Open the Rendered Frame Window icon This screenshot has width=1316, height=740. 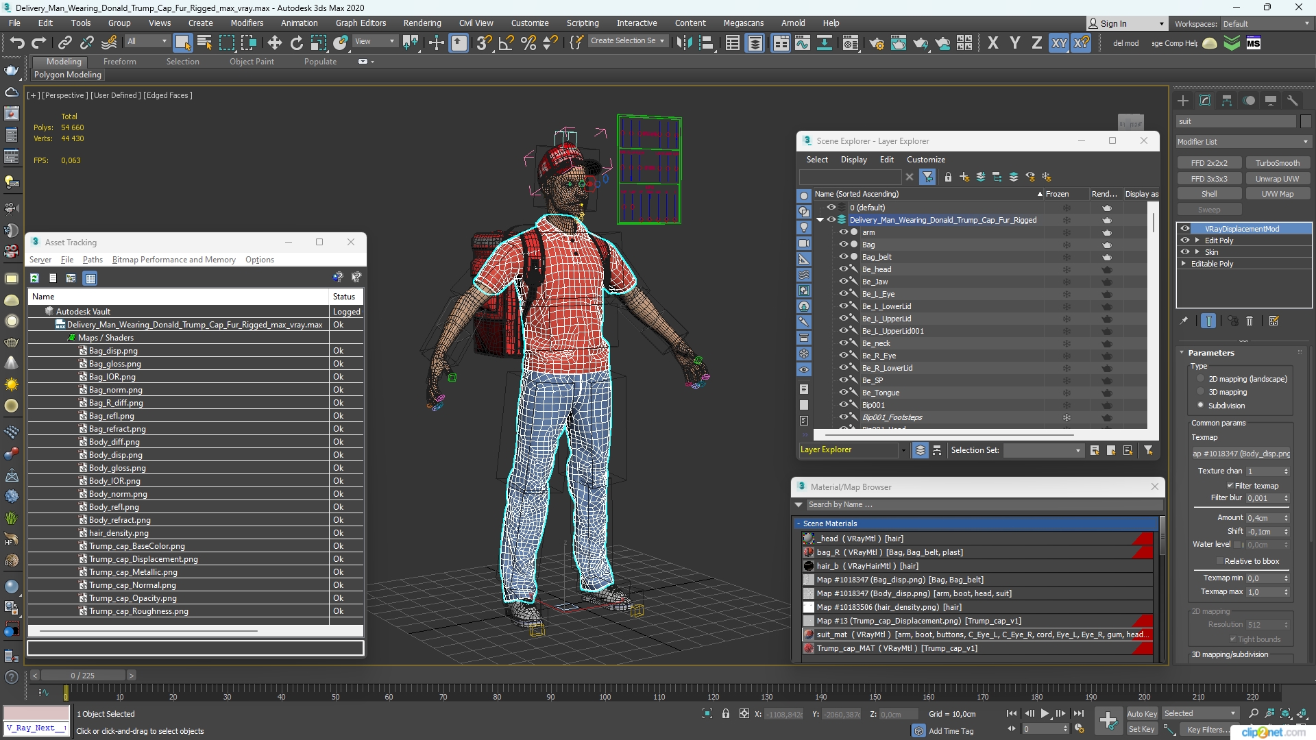pos(899,43)
